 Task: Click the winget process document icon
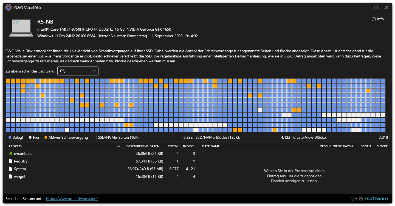[10, 177]
